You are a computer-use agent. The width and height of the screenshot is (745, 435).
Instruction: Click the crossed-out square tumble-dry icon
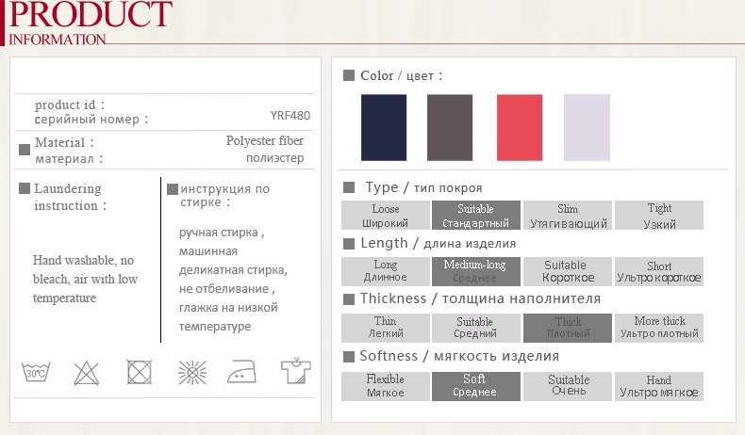[x=140, y=372]
